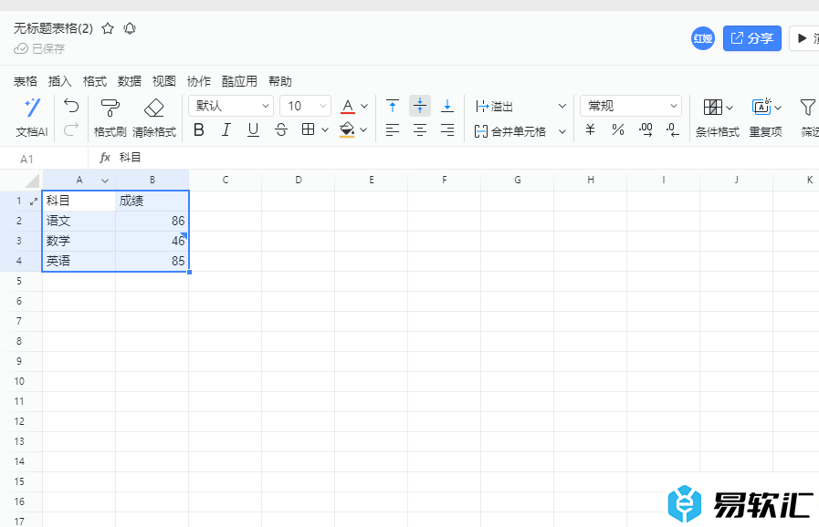Toggle underline formatting
Viewport: 819px width, 527px height.
pos(253,129)
